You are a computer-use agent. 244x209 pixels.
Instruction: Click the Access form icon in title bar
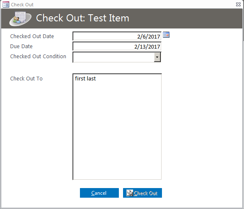tap(6, 5)
